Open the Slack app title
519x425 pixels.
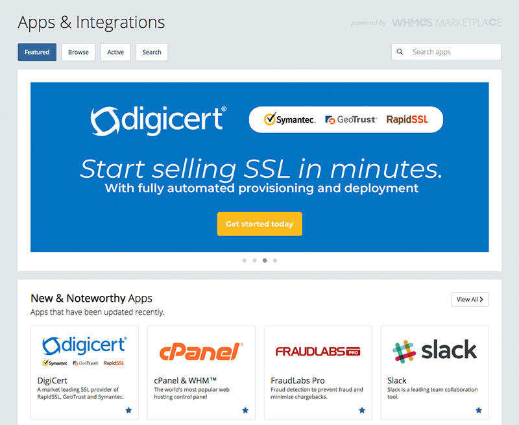click(x=396, y=381)
